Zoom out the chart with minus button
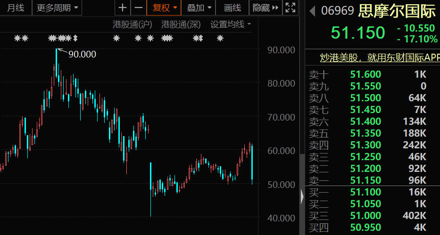 (x=138, y=8)
